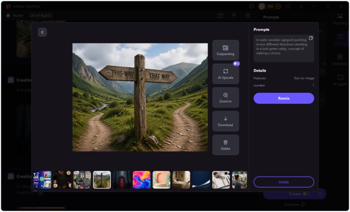
Task: Open the signpost preview image
Action: point(140,98)
